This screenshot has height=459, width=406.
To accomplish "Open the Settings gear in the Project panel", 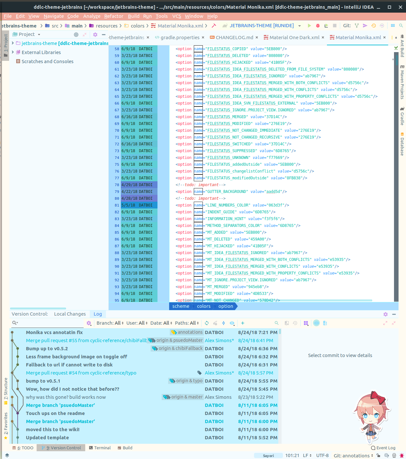I will tap(95, 34).
